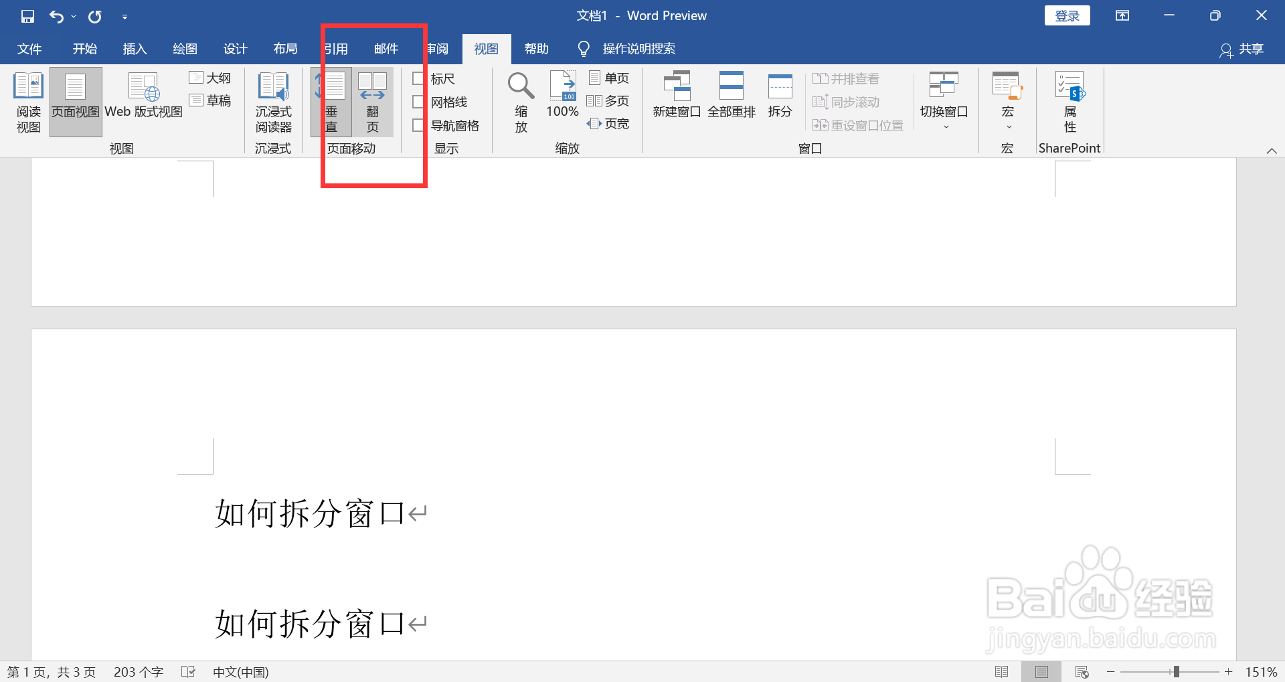Open the 缩放 zoom dialog

pos(520,101)
